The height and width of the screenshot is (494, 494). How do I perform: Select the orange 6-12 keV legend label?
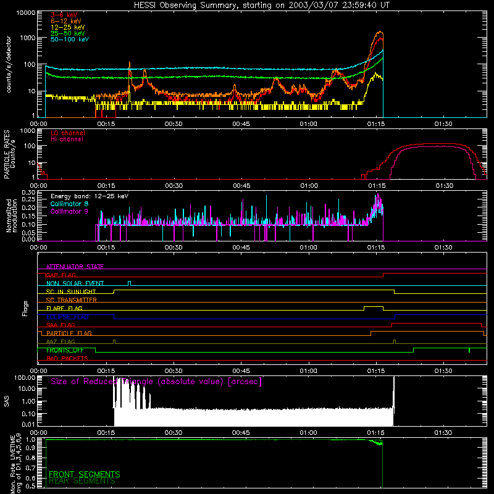pos(66,21)
